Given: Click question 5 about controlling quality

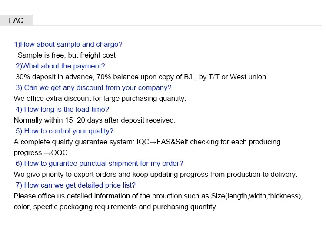Looking at the screenshot, I should (64, 131).
